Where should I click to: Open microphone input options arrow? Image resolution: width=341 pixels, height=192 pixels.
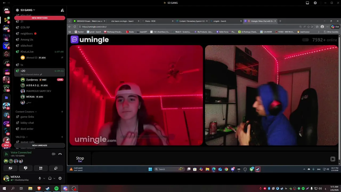click(44, 178)
